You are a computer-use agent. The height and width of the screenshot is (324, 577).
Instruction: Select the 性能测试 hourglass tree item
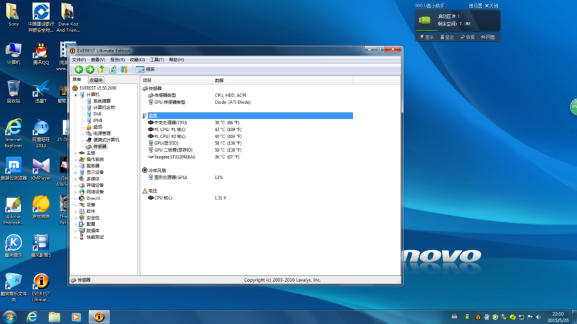tap(95, 237)
